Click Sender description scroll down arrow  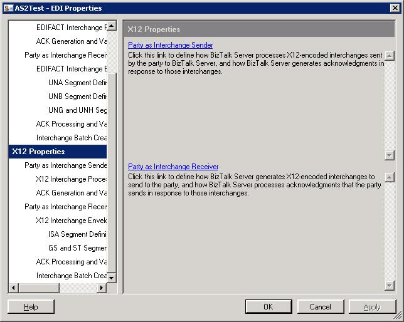tap(390, 155)
